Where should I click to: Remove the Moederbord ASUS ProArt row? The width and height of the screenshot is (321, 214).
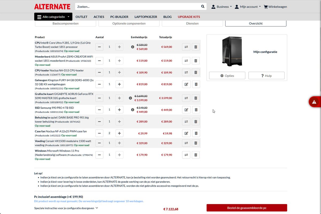tap(196, 61)
